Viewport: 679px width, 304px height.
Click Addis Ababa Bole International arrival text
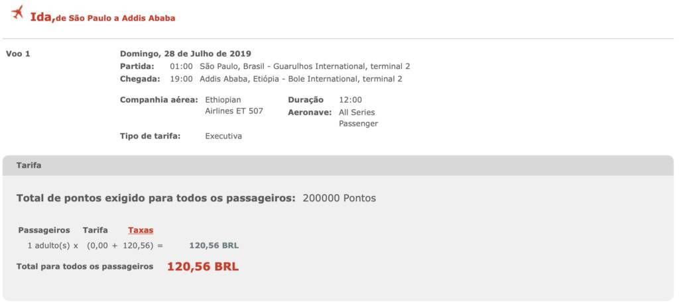tap(301, 79)
